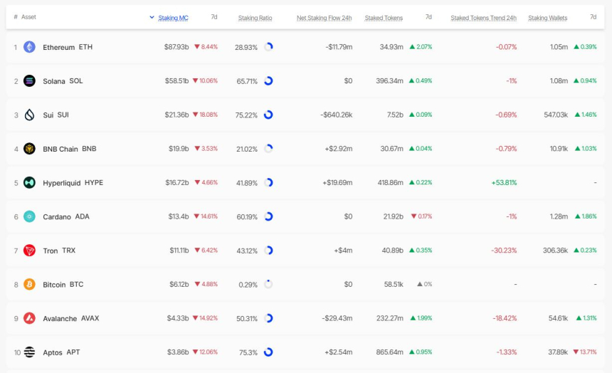Click the Tron logo icon
612x373 pixels.
[29, 251]
